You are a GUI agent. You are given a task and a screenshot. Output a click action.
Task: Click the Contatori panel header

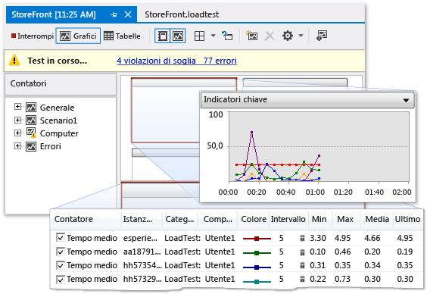click(x=61, y=83)
